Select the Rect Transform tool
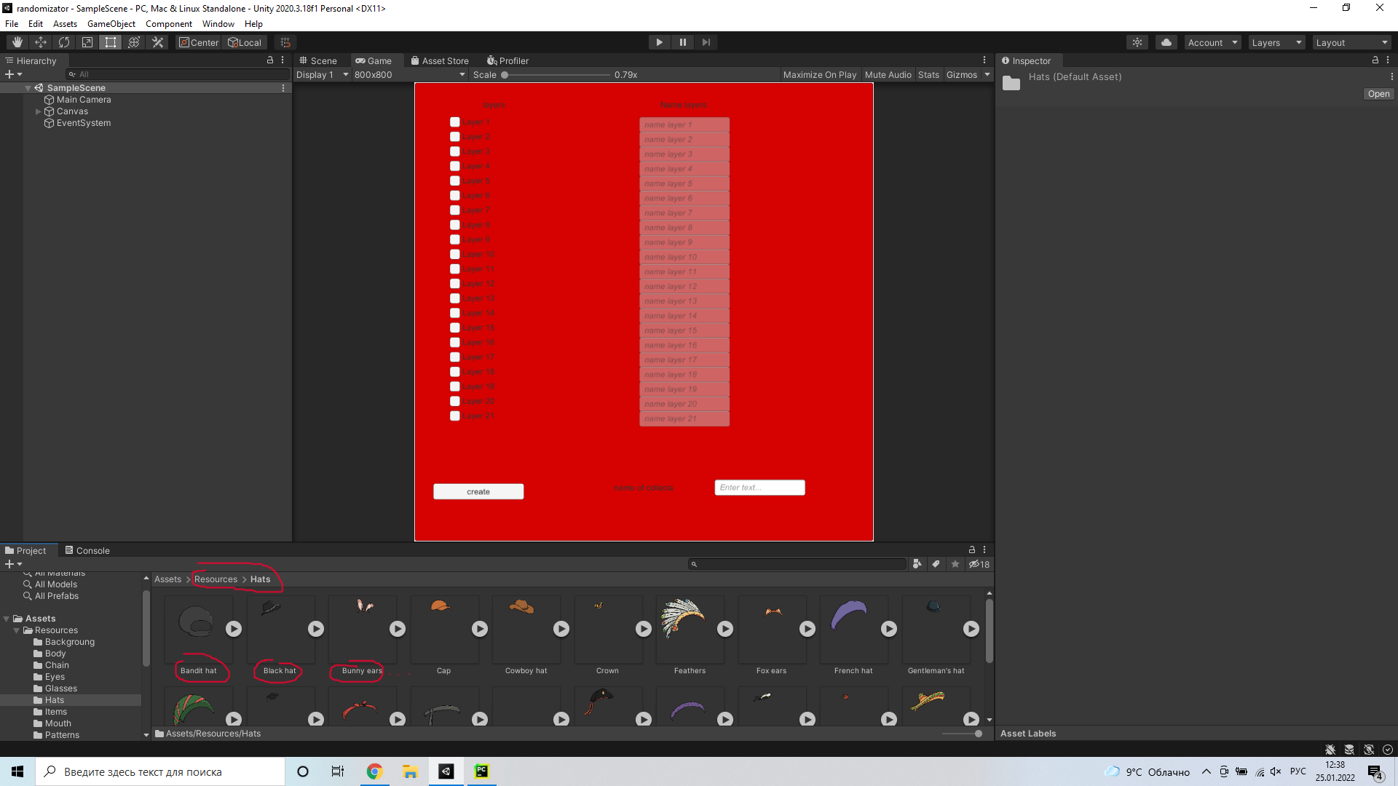 point(110,41)
